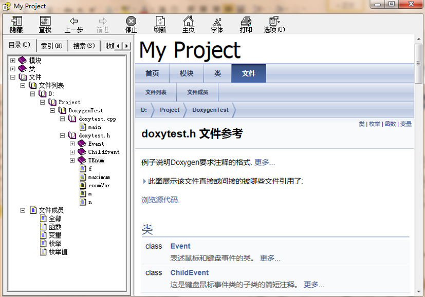
Task: Collapse the 文件成员 tree node
Action: (x=23, y=210)
